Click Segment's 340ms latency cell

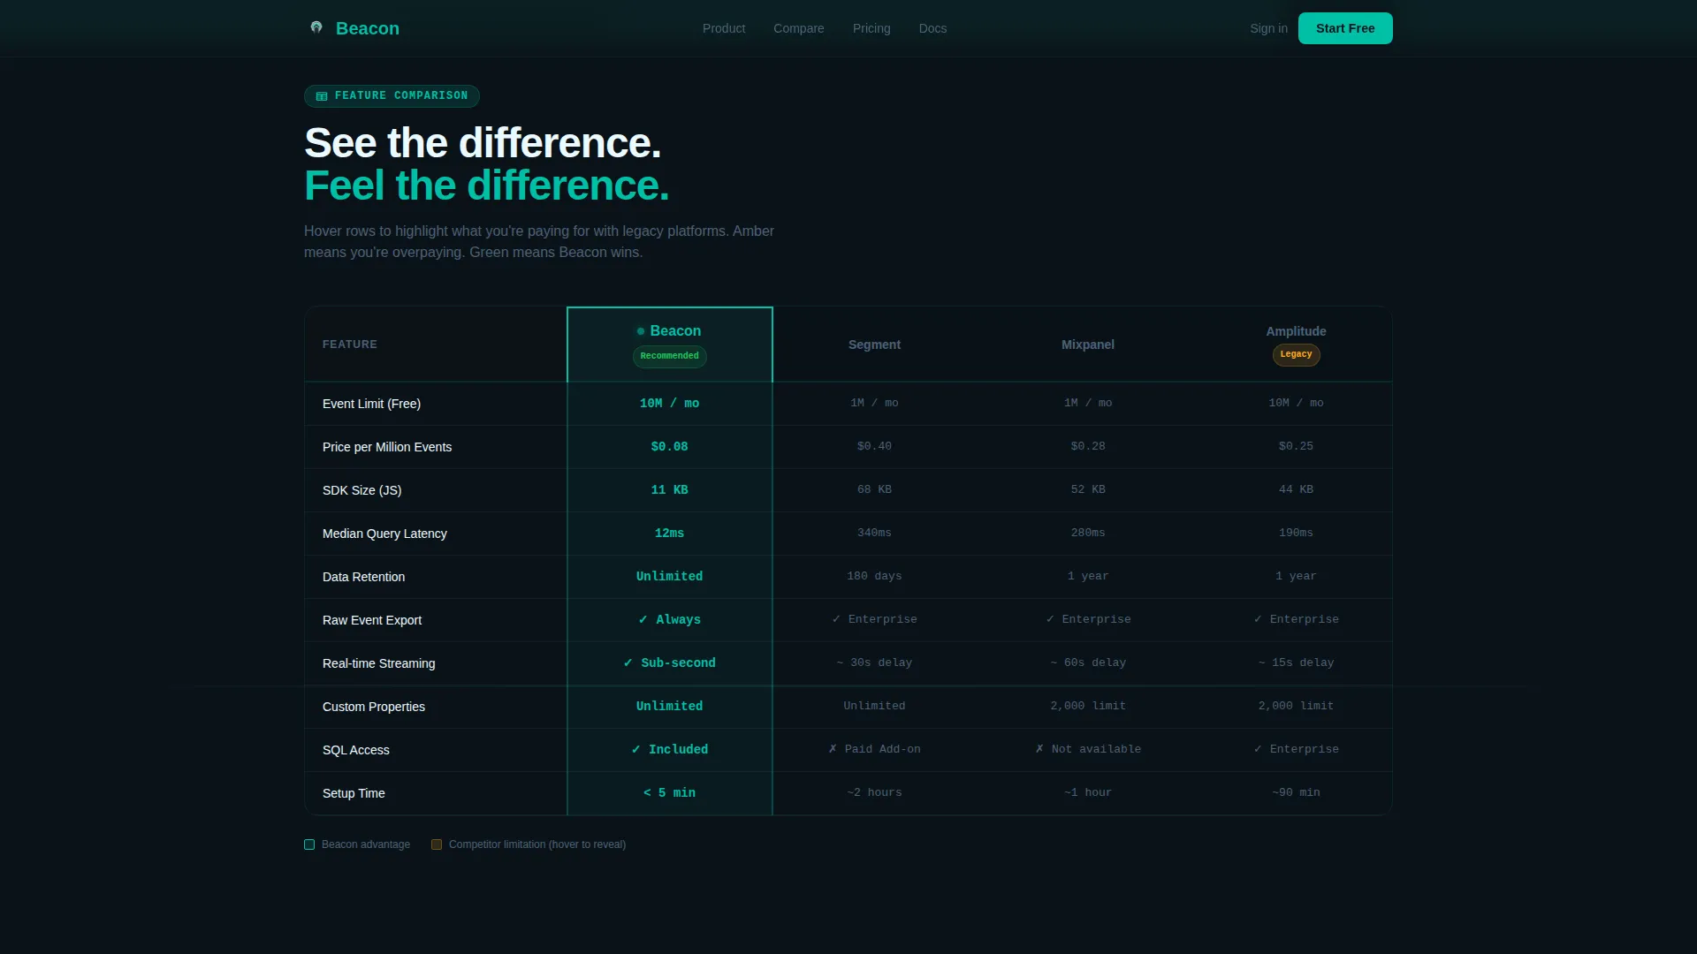[x=874, y=534]
